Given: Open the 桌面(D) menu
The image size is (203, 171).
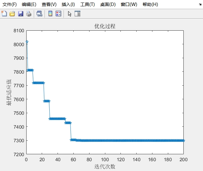Looking at the screenshot, I should 108,4.
